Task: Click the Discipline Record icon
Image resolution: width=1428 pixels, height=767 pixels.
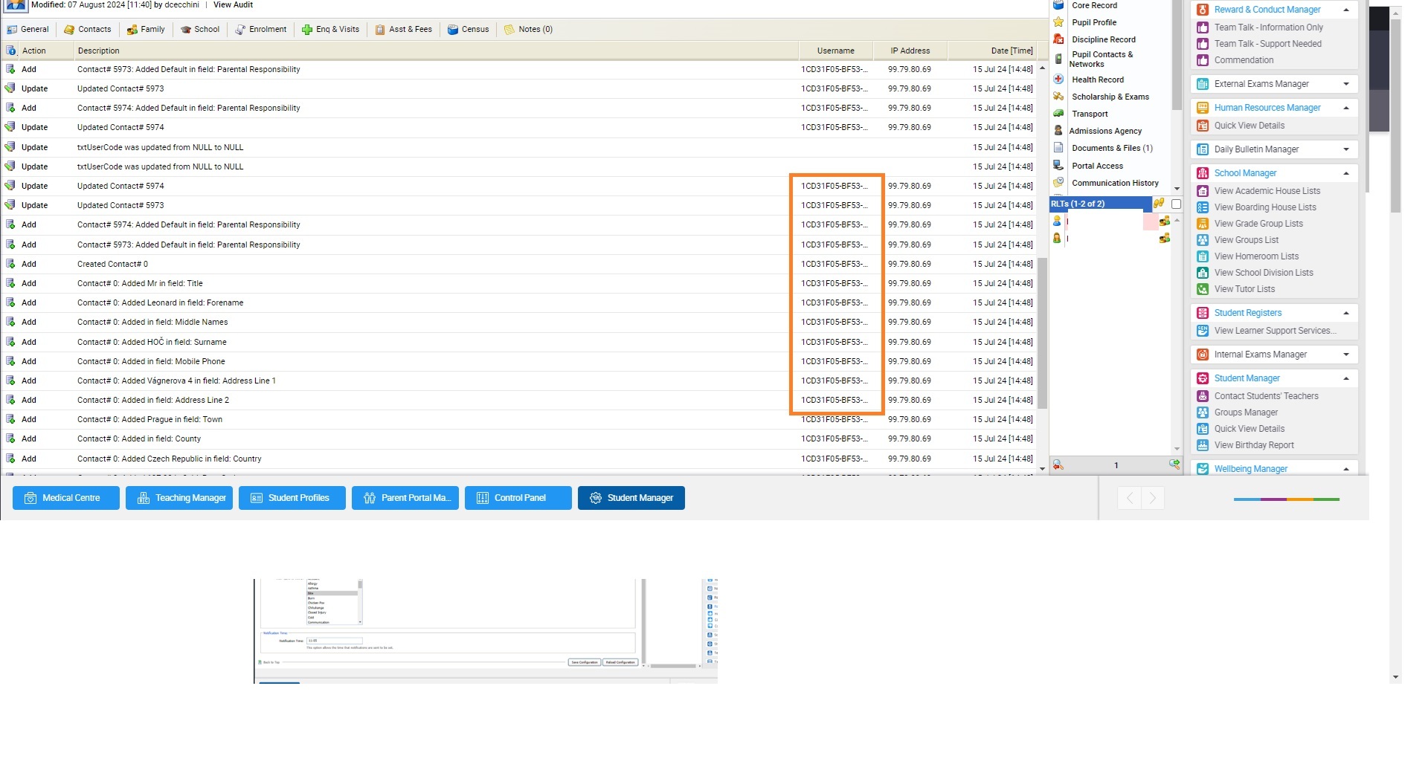Action: [x=1058, y=39]
